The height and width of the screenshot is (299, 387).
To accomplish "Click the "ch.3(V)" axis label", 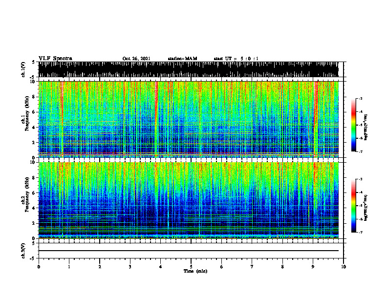I will click(x=23, y=251).
